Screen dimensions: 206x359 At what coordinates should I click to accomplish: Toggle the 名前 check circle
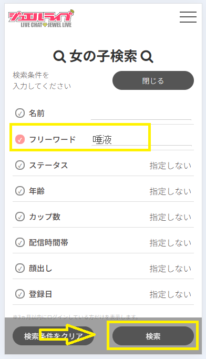click(x=20, y=113)
